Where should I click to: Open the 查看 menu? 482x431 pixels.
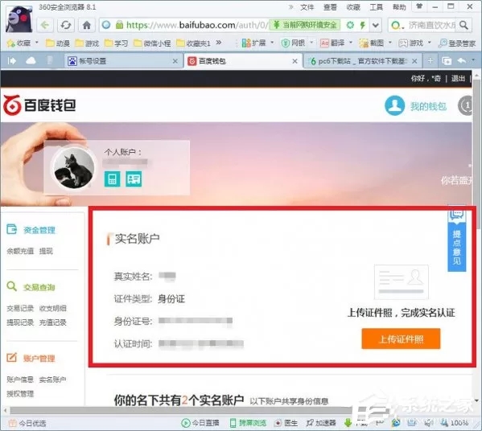pos(330,7)
